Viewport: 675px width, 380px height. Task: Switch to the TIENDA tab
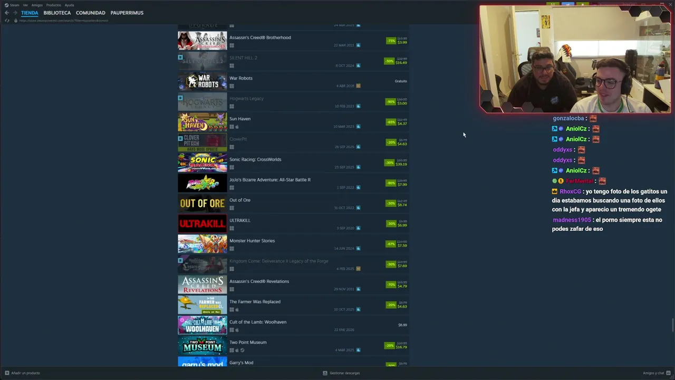coord(30,13)
